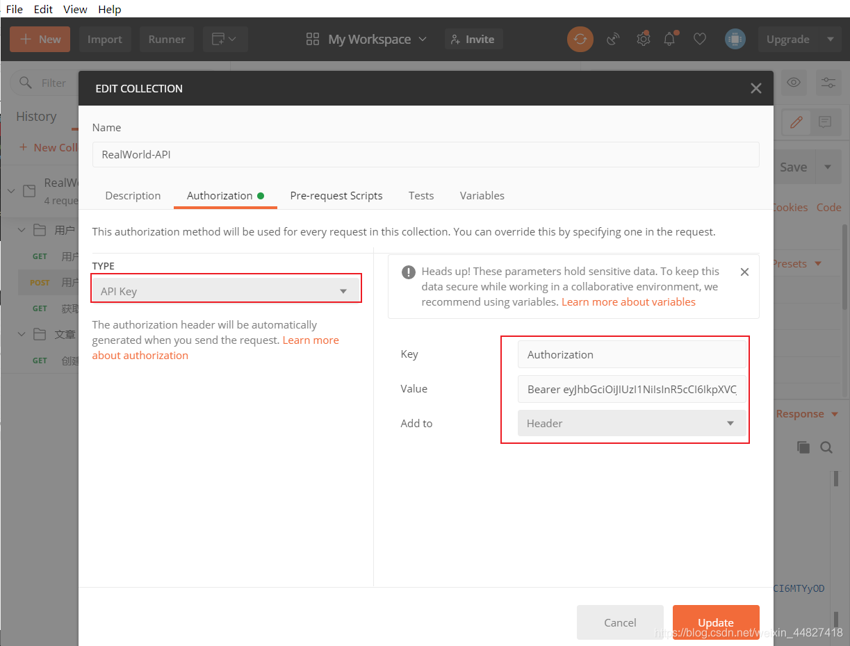Click the sync status icon

[580, 40]
